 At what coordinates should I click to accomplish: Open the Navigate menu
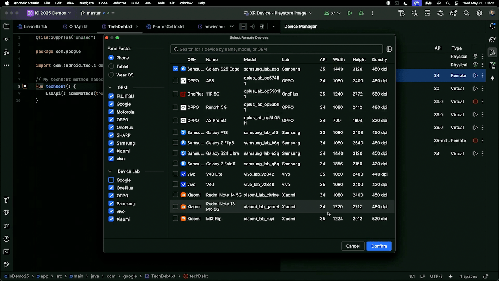coord(87,3)
